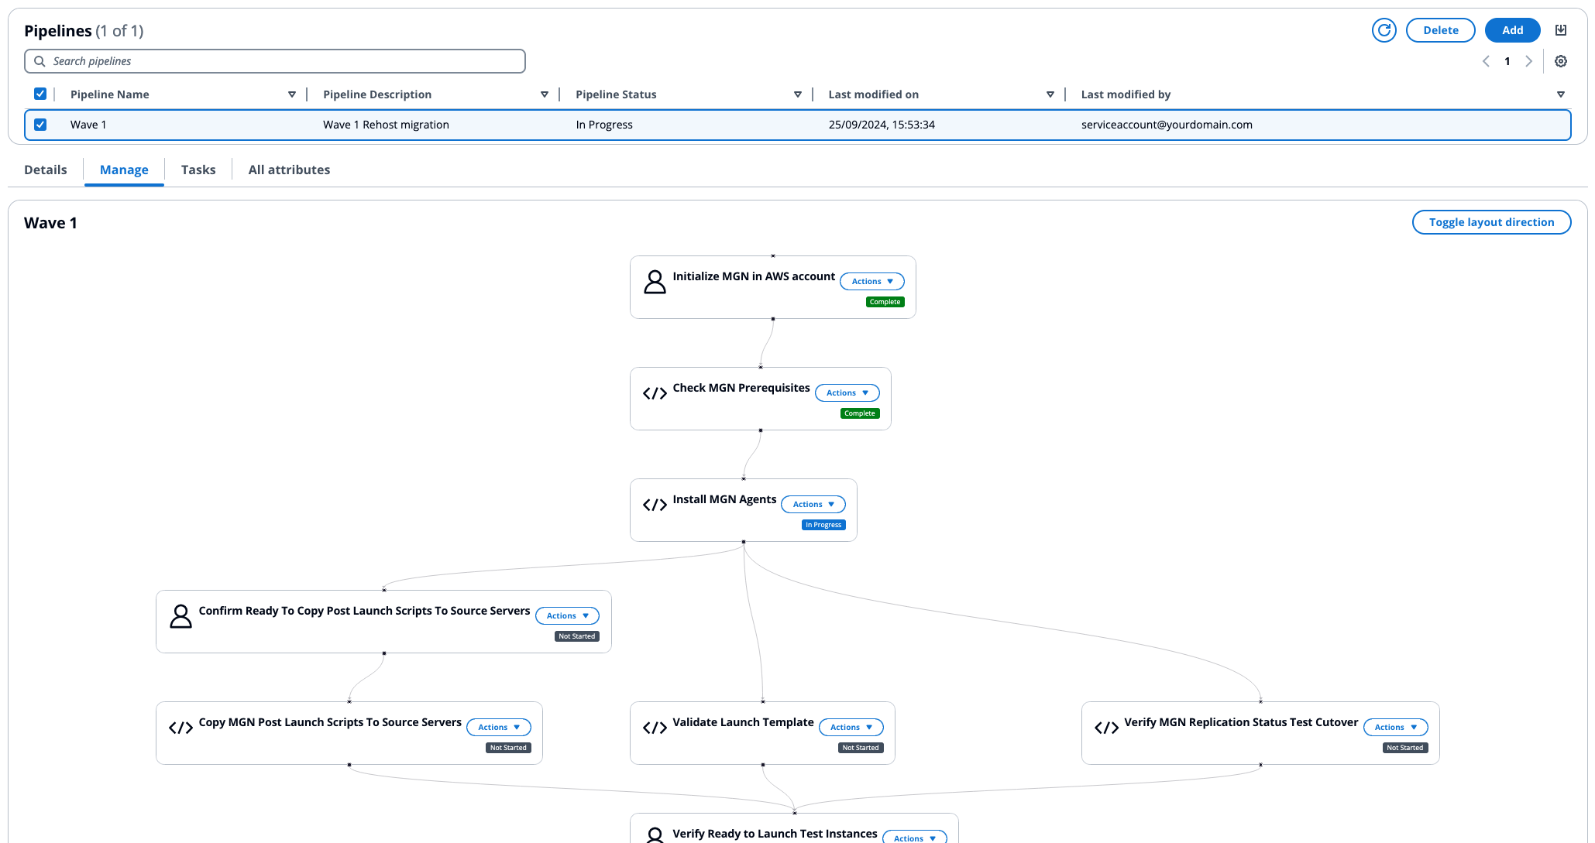Click the next page navigation arrow
This screenshot has width=1595, height=843.
tap(1528, 61)
